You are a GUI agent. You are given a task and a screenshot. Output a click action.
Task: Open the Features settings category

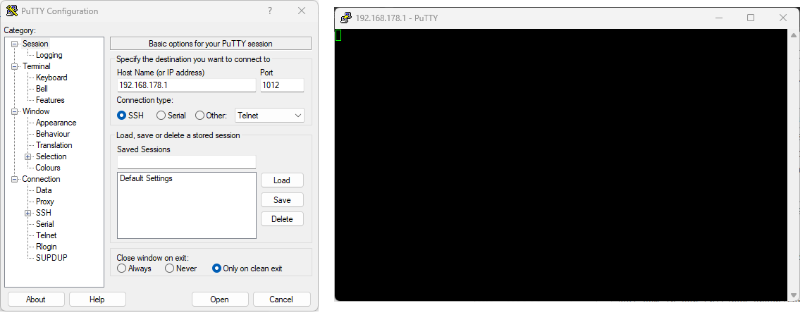pos(50,101)
